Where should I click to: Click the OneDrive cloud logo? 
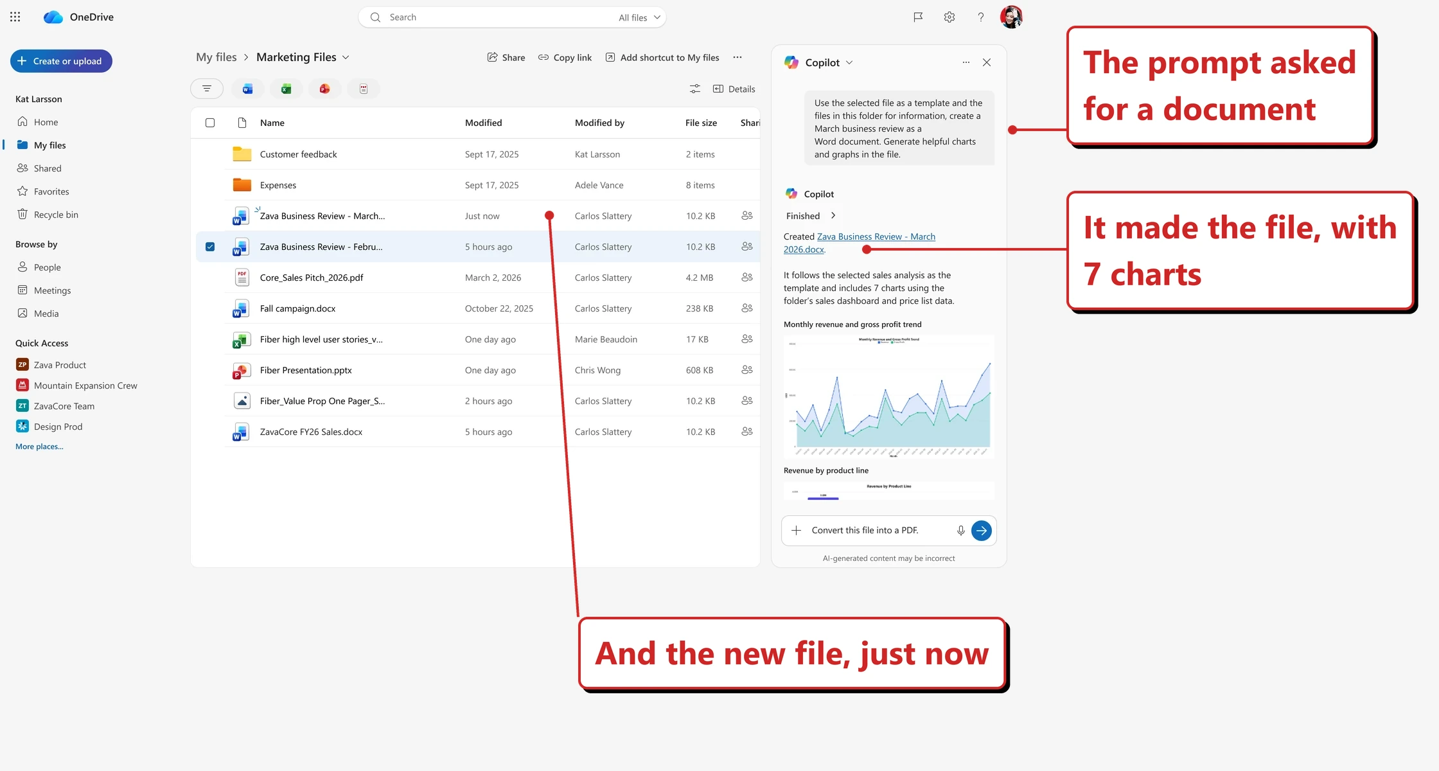click(53, 17)
